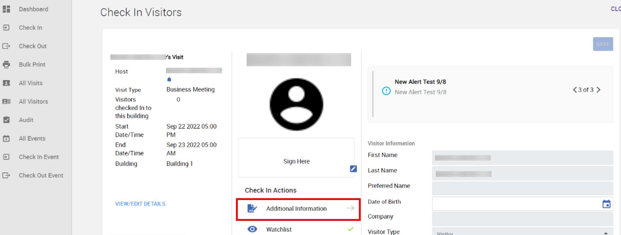Click the VIEW/EDIT DETAILS link
This screenshot has width=621, height=235.
click(x=140, y=204)
